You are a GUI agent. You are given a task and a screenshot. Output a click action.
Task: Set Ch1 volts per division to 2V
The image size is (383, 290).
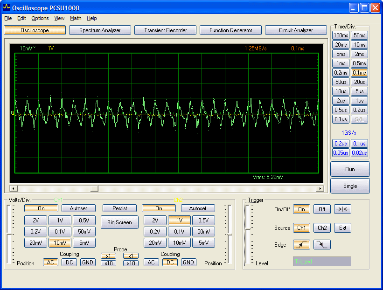point(35,221)
